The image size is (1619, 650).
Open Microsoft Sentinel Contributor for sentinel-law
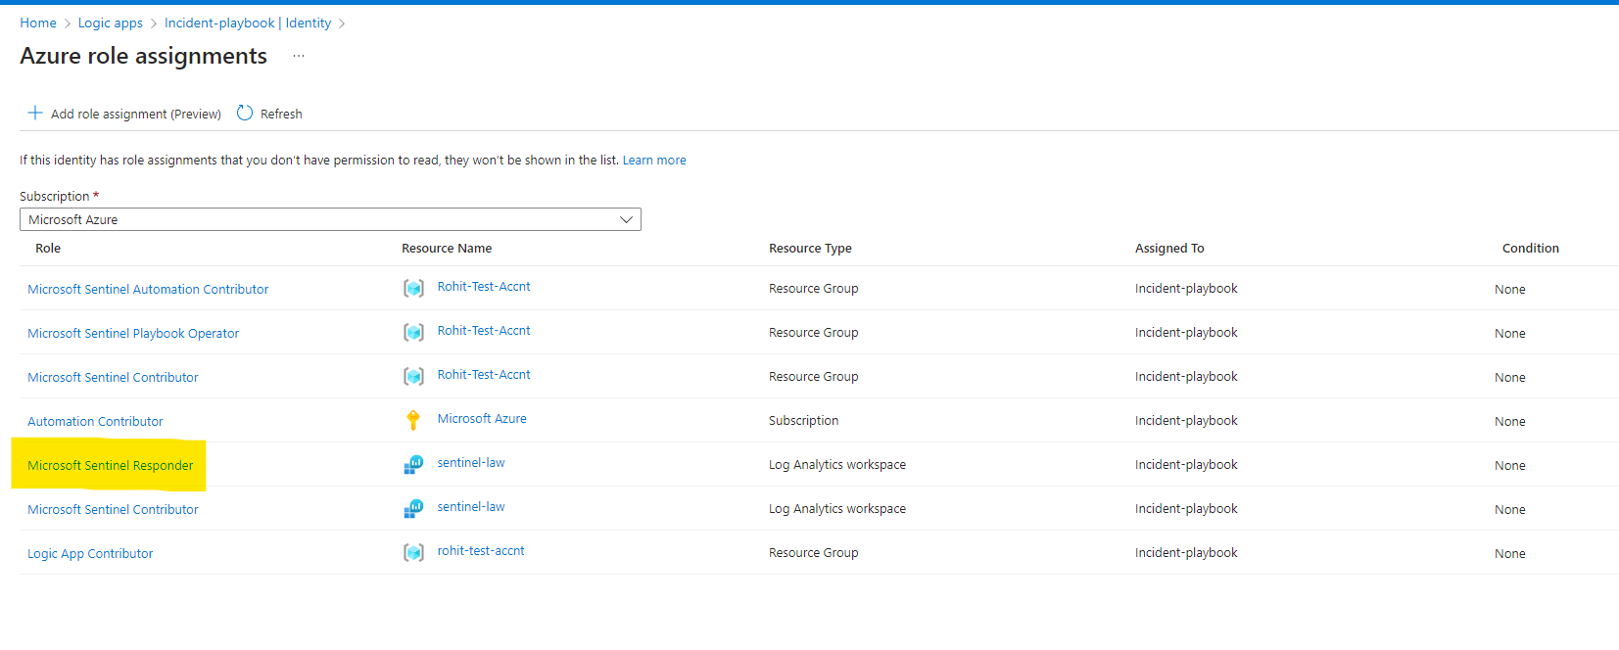pyautogui.click(x=113, y=509)
